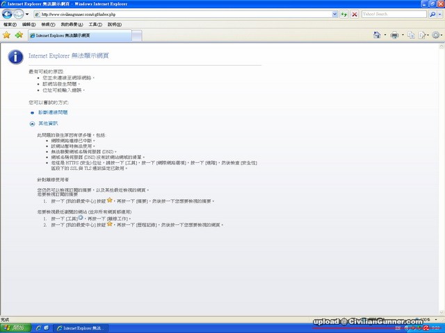Click the Windows Start button
Screen dimensions: 445x333
pyautogui.click(x=15, y=327)
